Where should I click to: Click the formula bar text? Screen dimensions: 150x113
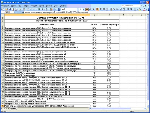coord(56,12)
